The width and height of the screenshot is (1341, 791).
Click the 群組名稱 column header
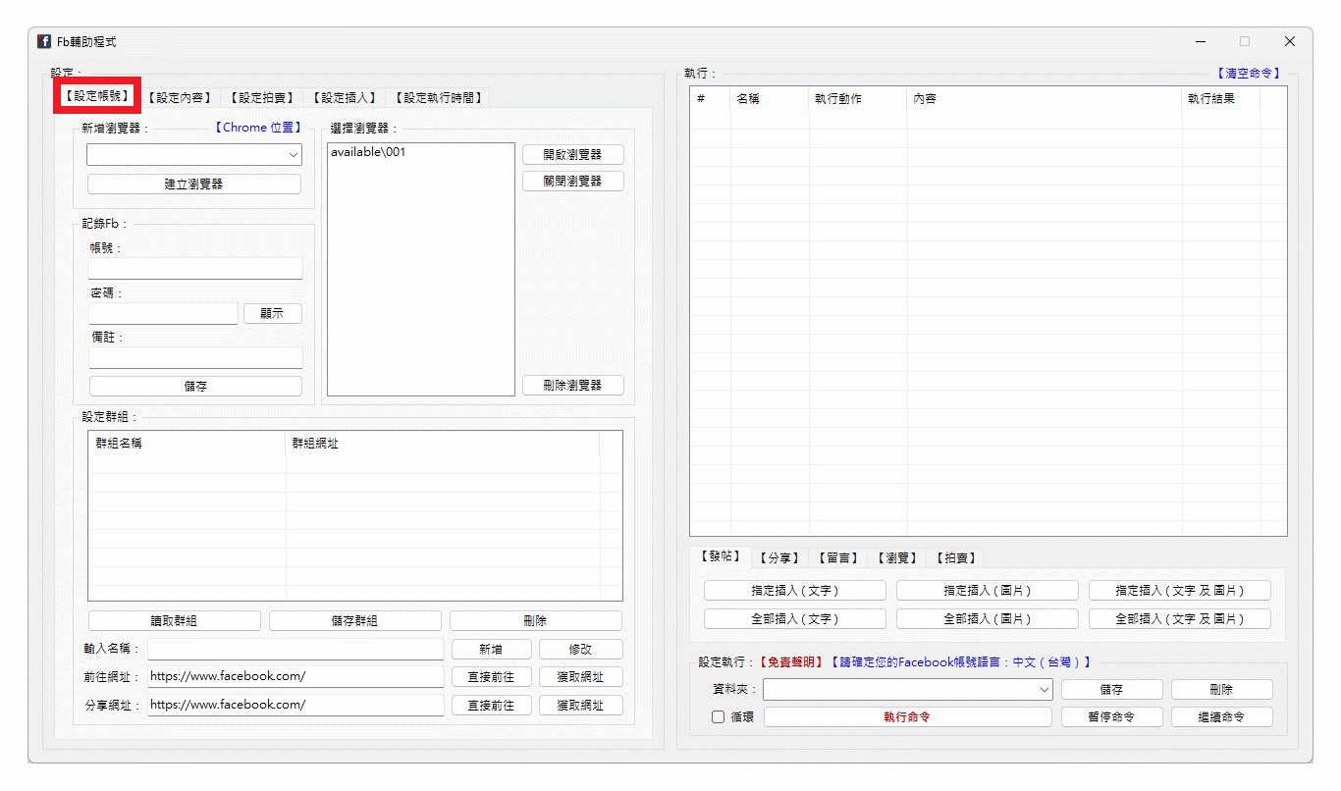[188, 444]
